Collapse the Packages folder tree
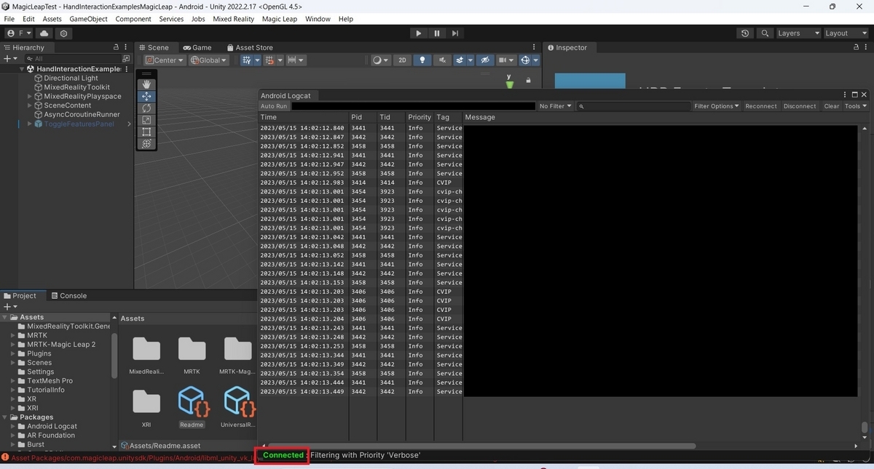 point(5,417)
